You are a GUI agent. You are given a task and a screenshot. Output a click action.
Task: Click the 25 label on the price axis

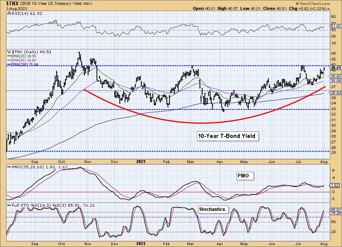point(334,153)
